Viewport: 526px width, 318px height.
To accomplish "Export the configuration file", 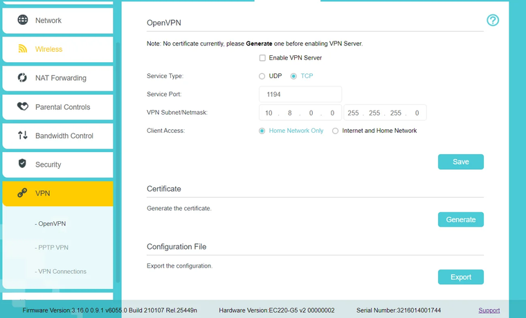I will click(460, 277).
